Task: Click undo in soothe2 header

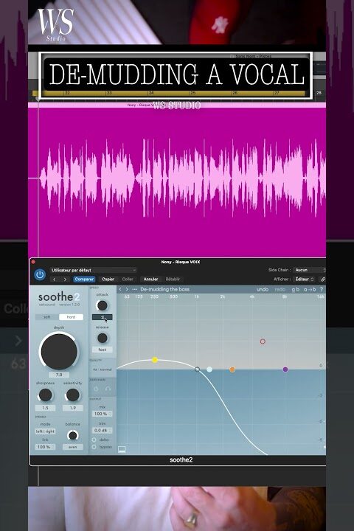Action: point(263,289)
